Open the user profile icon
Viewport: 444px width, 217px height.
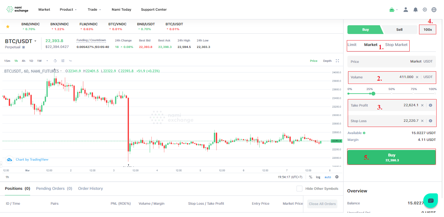(x=405, y=10)
